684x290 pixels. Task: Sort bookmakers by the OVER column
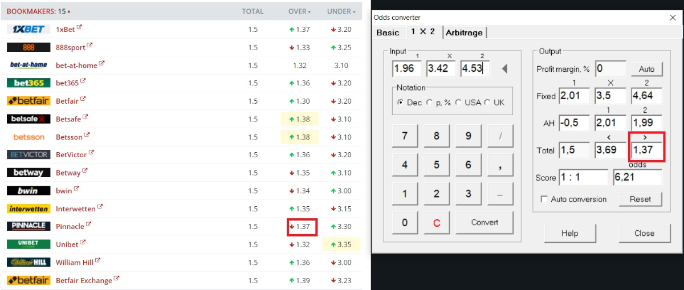pyautogui.click(x=299, y=11)
